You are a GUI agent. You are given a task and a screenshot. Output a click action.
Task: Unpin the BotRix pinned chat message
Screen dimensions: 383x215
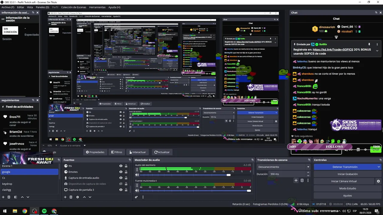tap(369, 44)
